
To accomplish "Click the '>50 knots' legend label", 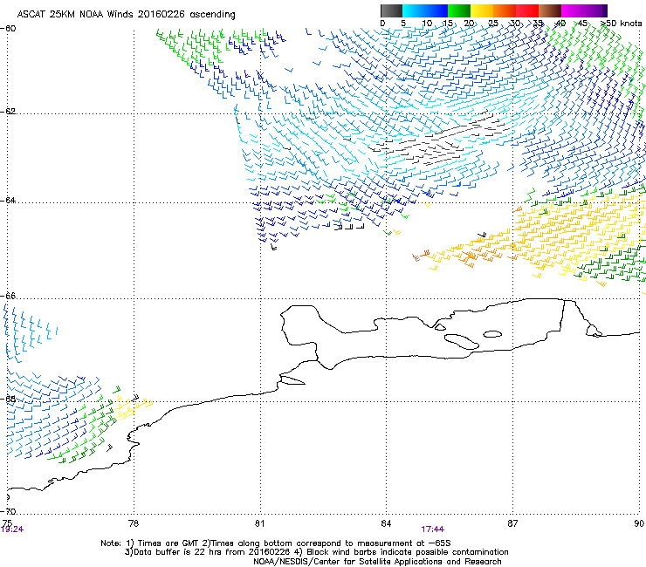I will (x=622, y=24).
